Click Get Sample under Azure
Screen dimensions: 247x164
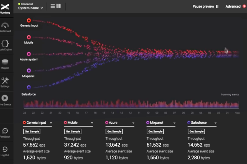coord(114,132)
